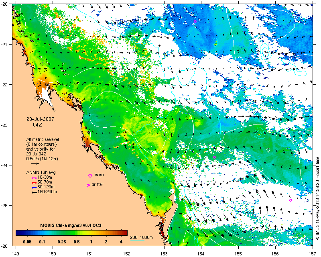Click the 'ANMN 12h avg' heading
The width and height of the screenshot is (321, 257).
coord(41,172)
